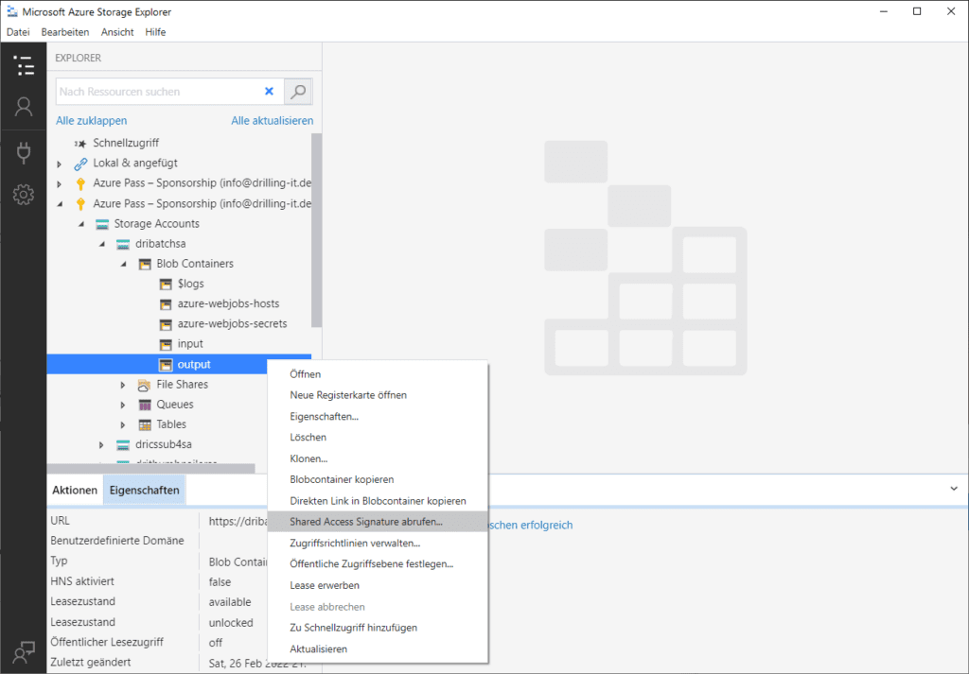This screenshot has height=674, width=969.
Task: Click the link icon beside Lokal & angefügt
Action: coord(80,164)
